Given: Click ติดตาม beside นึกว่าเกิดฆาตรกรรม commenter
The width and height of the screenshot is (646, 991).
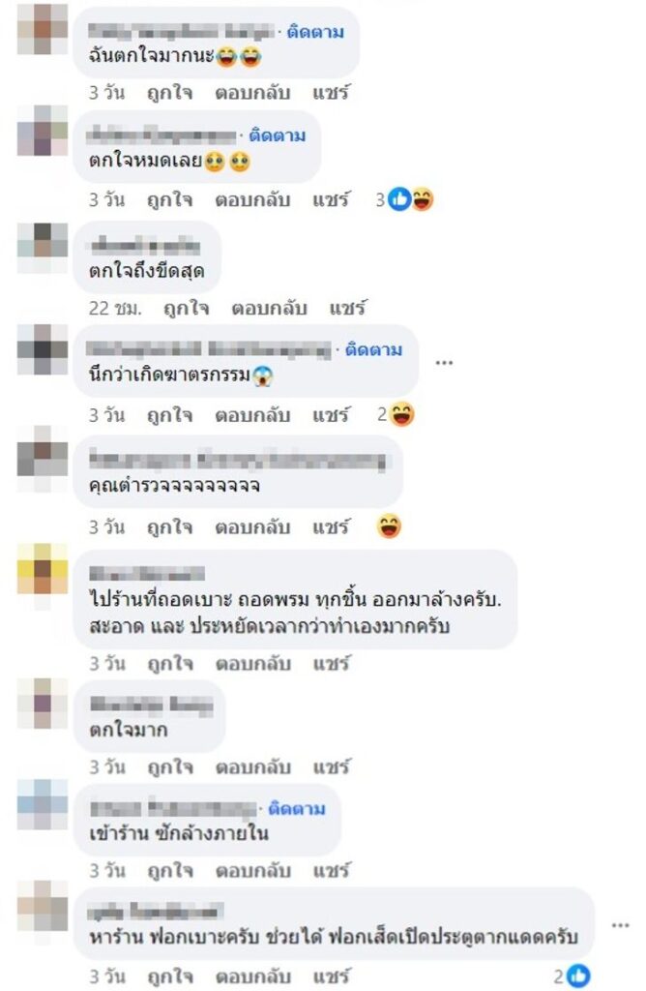Looking at the screenshot, I should 374,349.
